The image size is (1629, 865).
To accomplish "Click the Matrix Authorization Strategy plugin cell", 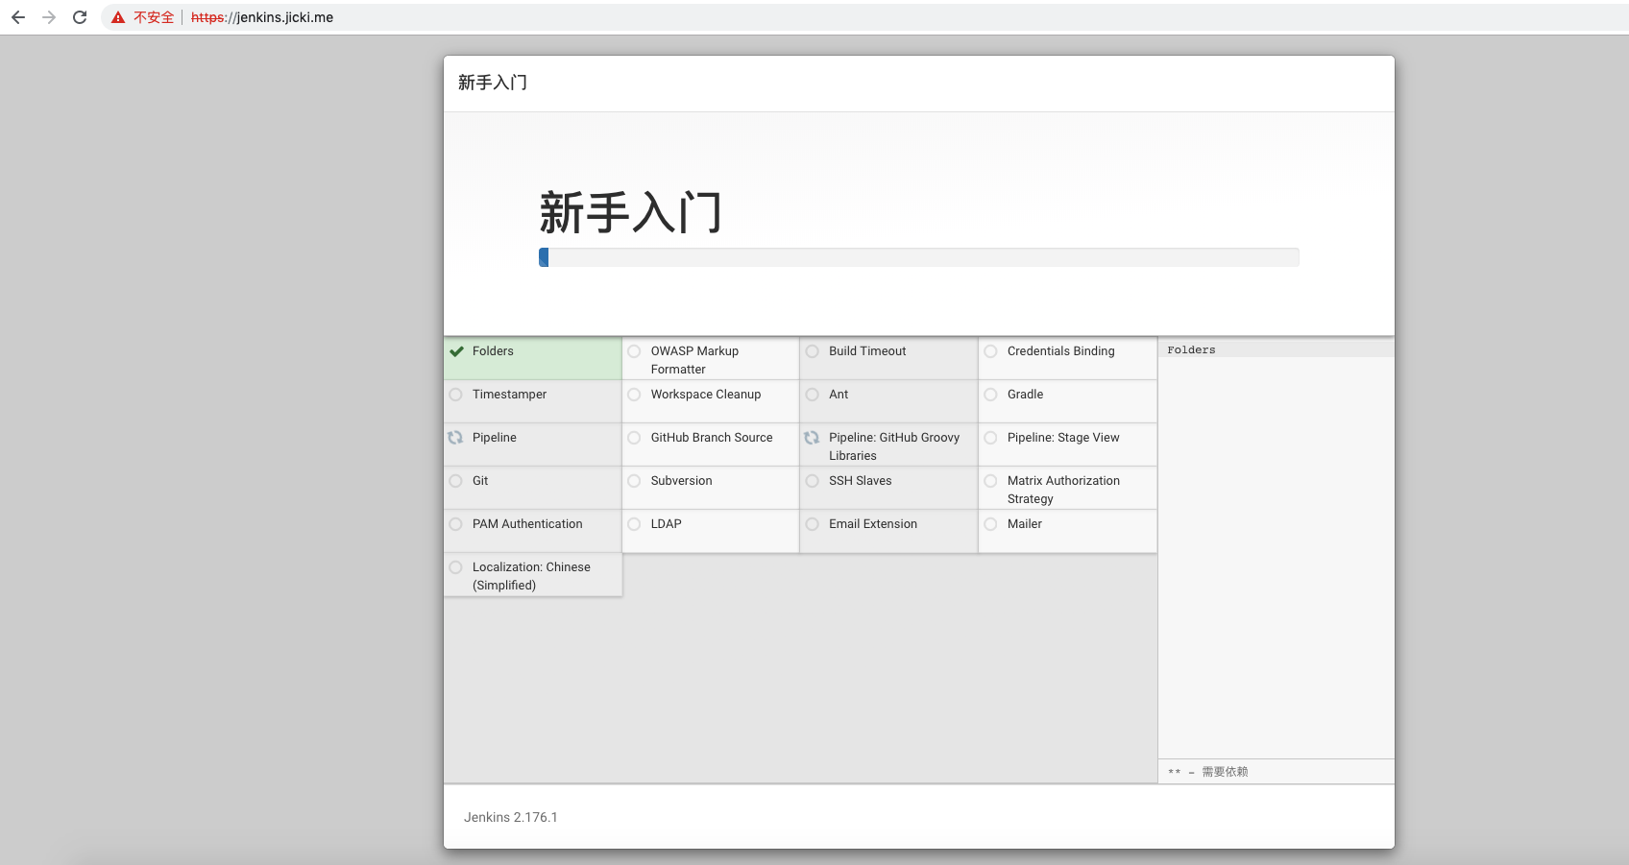I will tap(1063, 490).
